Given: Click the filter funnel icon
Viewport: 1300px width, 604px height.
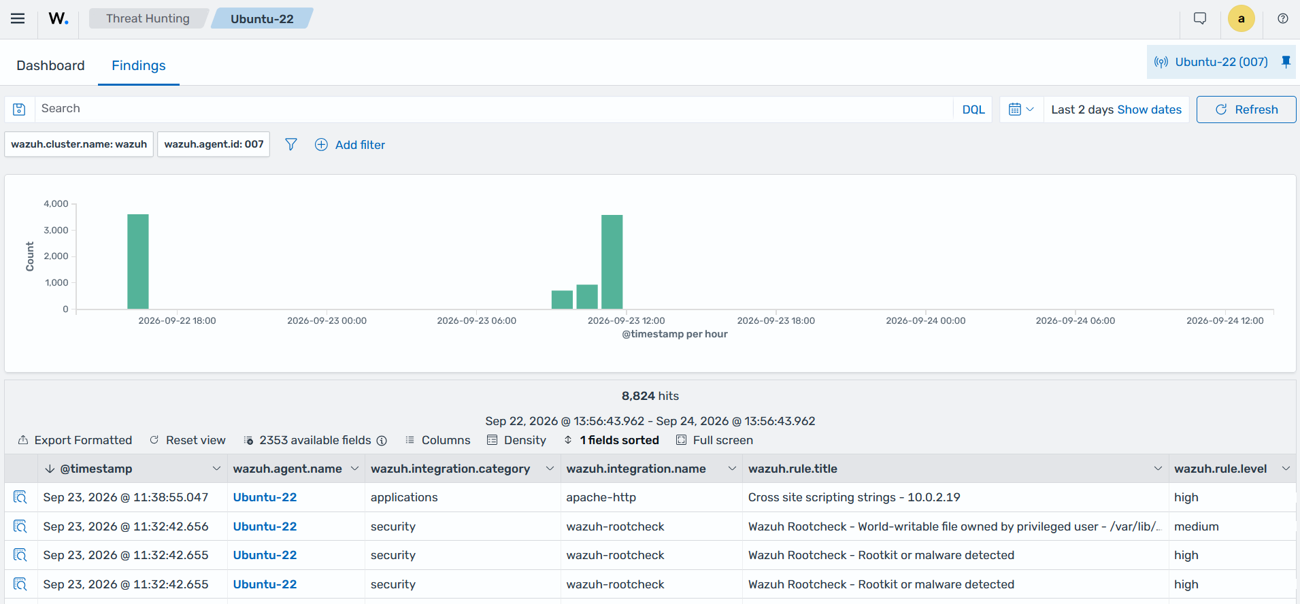Looking at the screenshot, I should [x=290, y=144].
